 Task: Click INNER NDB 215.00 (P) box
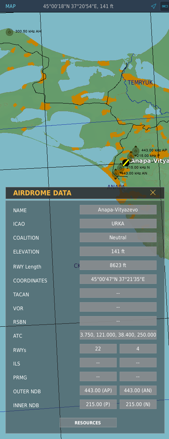[98, 404]
